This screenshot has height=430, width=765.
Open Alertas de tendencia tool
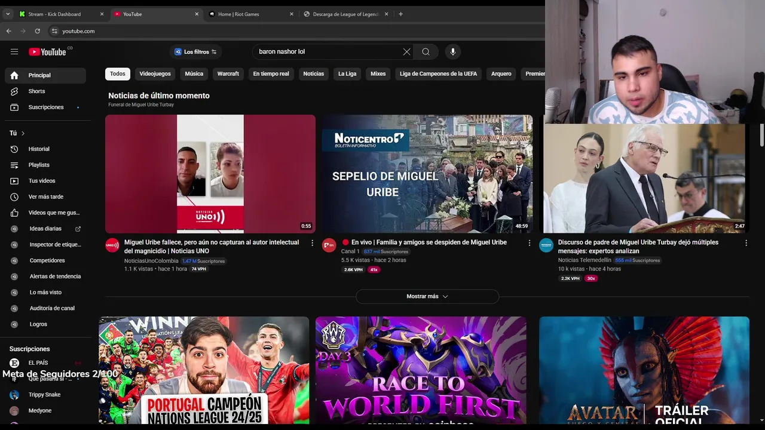click(45, 277)
